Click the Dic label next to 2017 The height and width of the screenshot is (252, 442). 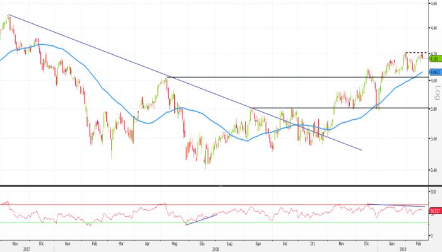[42, 244]
